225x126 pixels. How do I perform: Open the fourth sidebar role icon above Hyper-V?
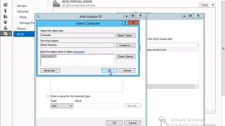(6, 22)
